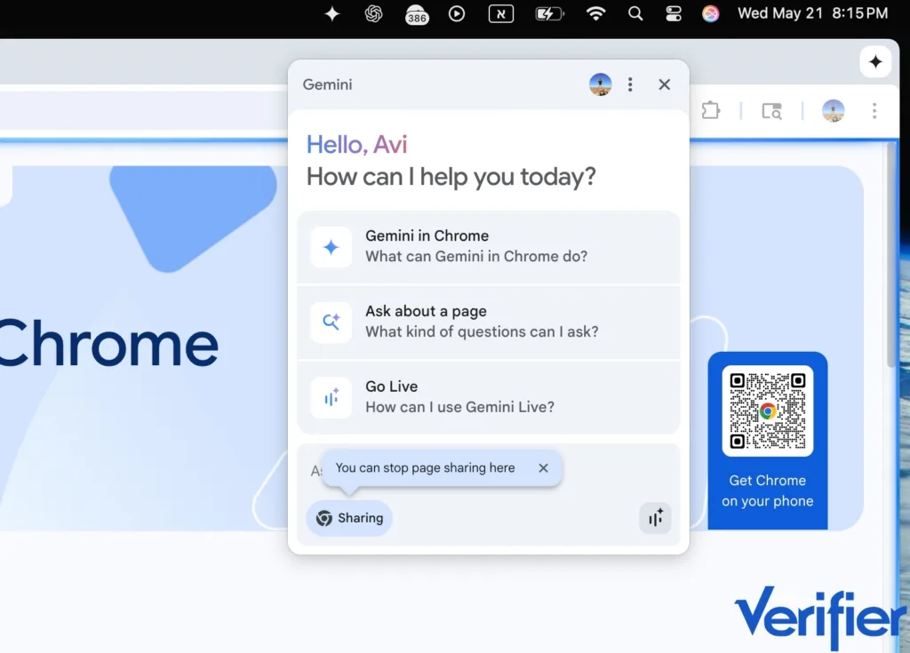The image size is (910, 653).
Task: Click the Wi-Fi status icon
Action: [x=595, y=13]
